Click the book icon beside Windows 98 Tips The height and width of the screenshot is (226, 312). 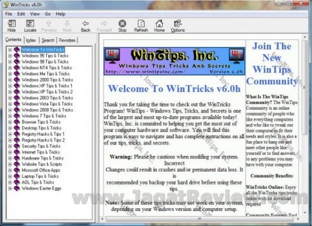(x=17, y=62)
